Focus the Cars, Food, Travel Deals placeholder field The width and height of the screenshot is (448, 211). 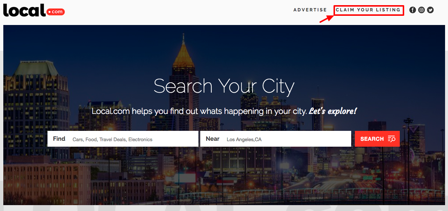pyautogui.click(x=123, y=139)
